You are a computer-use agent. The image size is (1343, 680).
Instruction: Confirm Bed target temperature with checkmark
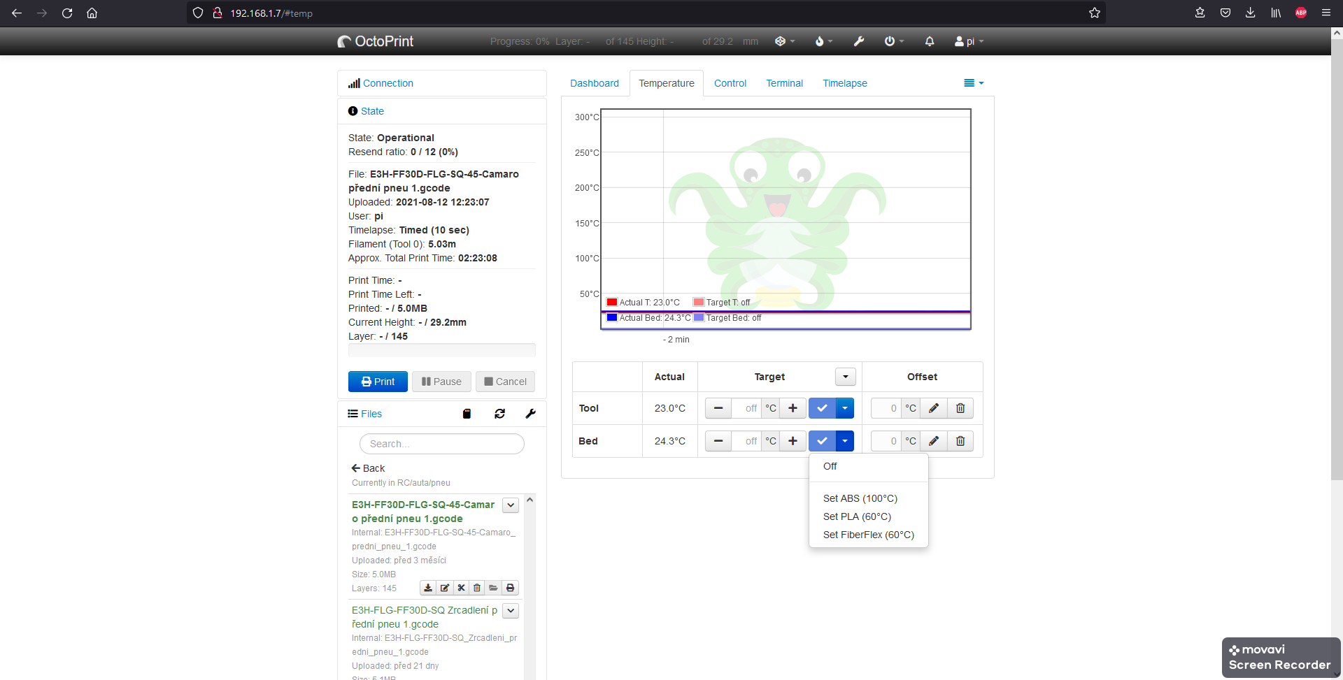click(x=822, y=441)
